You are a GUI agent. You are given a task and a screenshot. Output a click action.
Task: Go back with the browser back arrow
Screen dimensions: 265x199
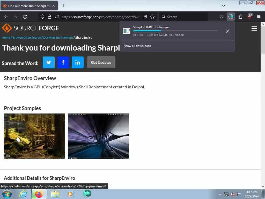coord(6,17)
